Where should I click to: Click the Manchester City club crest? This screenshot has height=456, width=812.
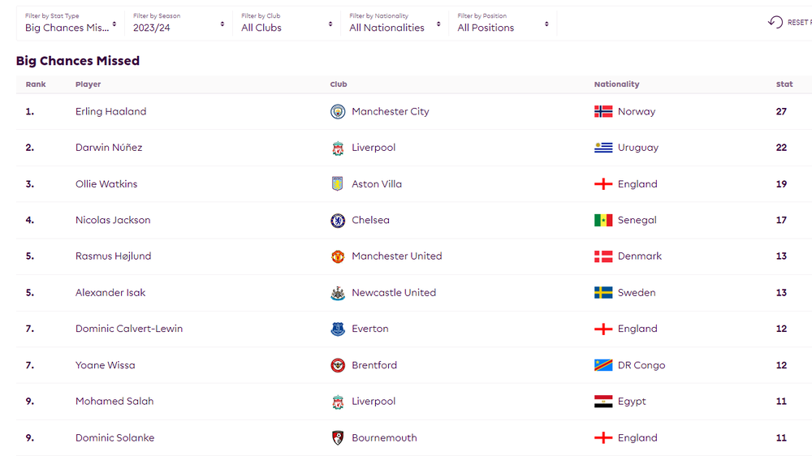(338, 111)
